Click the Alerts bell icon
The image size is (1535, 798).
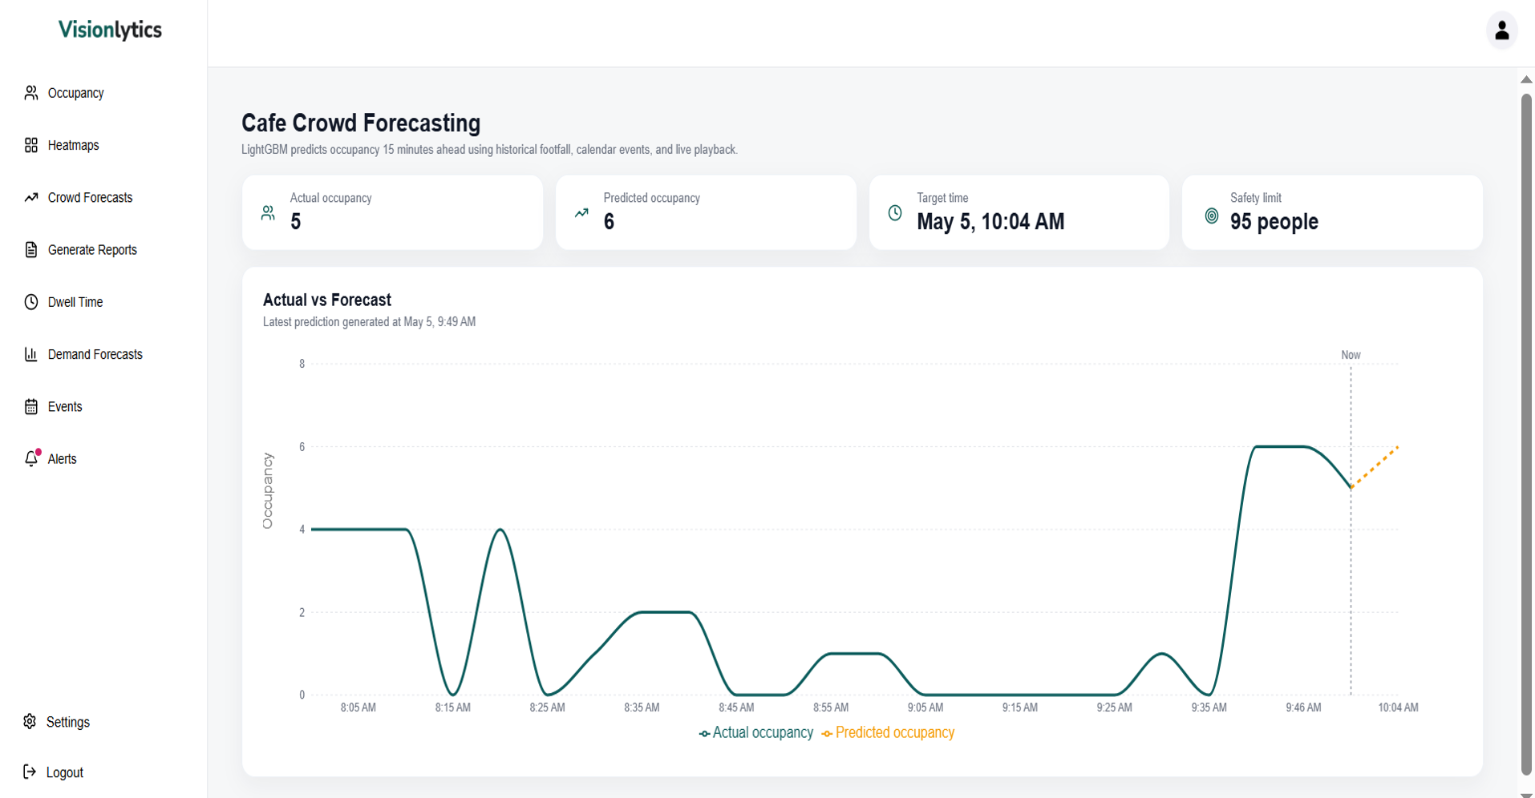click(31, 459)
